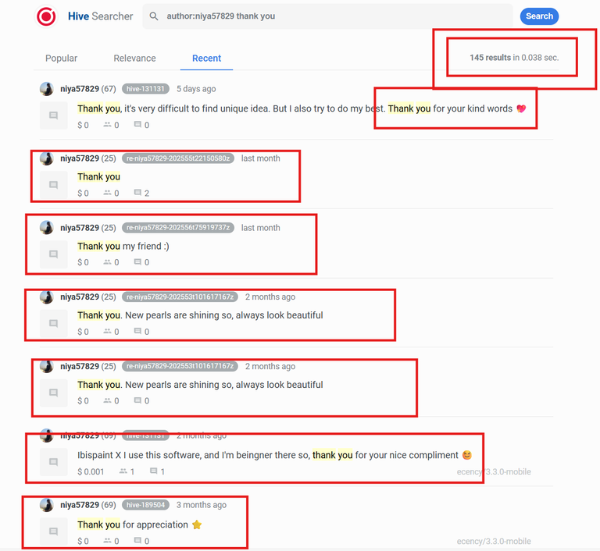Open the hive-189504 community tag
600x551 pixels.
(x=145, y=505)
